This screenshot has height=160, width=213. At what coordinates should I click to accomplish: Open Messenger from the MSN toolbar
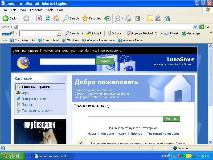point(191,33)
